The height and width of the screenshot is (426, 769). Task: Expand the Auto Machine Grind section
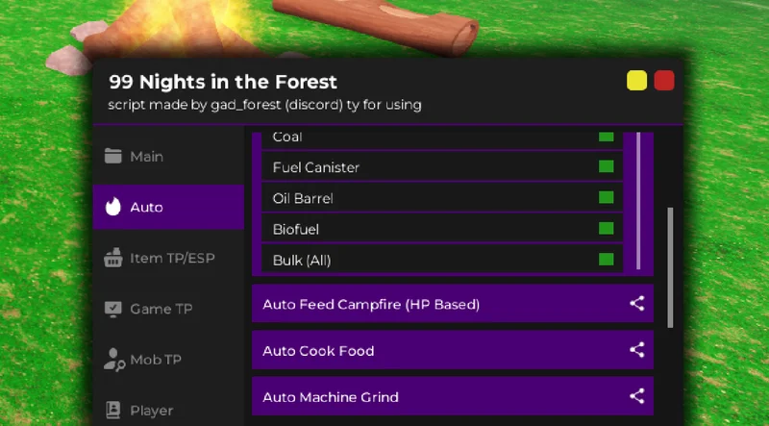coord(452,396)
